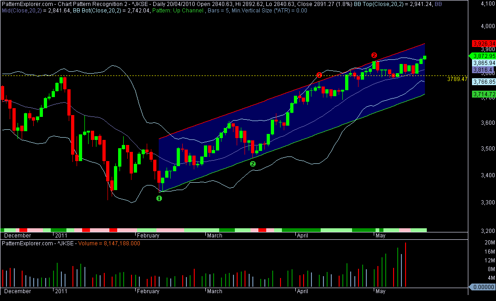Click the tallest red volume bar in May
The height and width of the screenshot is (301, 496).
pyautogui.click(x=405, y=265)
